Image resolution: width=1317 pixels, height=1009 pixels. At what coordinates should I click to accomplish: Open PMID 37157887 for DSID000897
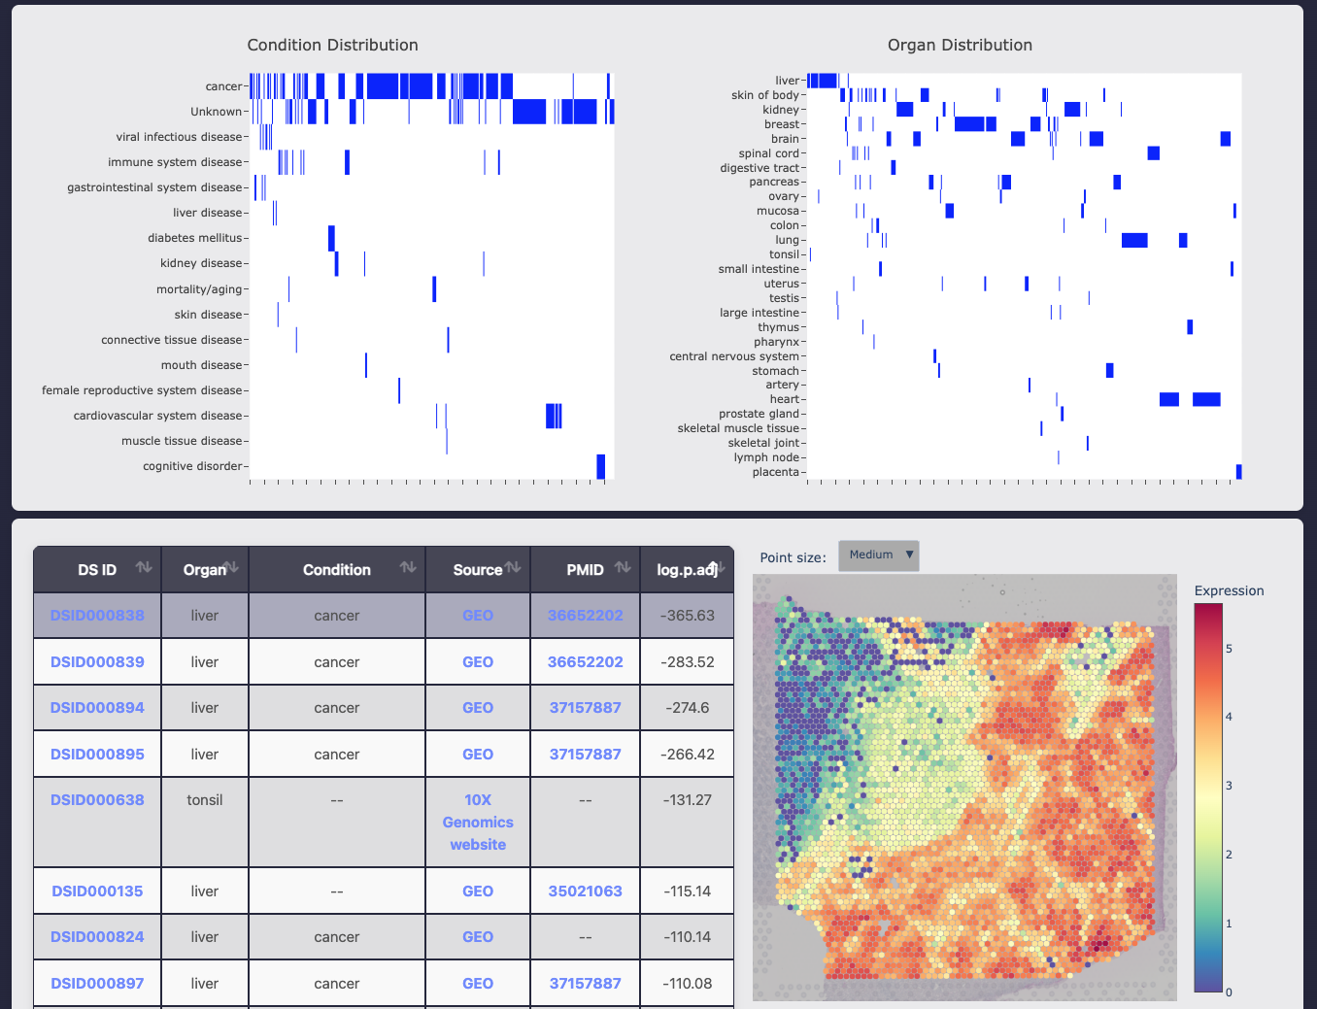[585, 983]
